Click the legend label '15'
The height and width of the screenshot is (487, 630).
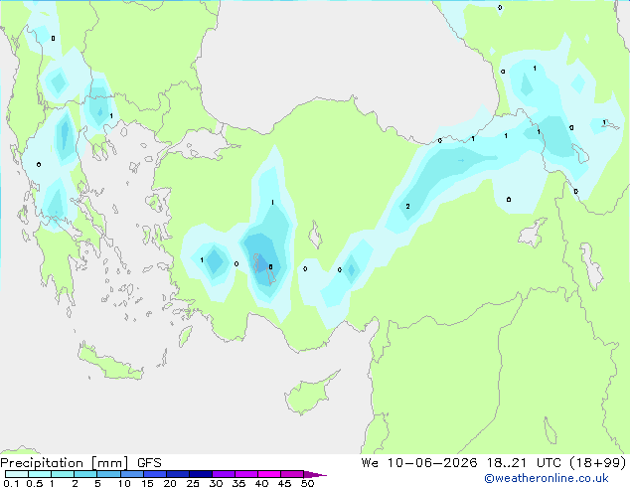(147, 483)
